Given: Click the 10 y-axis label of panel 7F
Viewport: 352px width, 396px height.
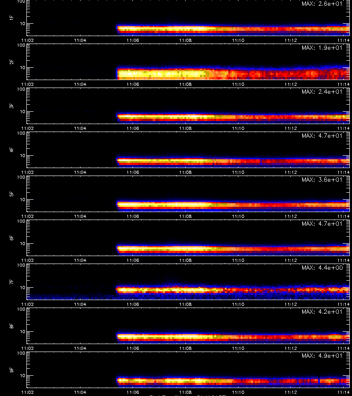Looking at the screenshot, I should coord(23,287).
